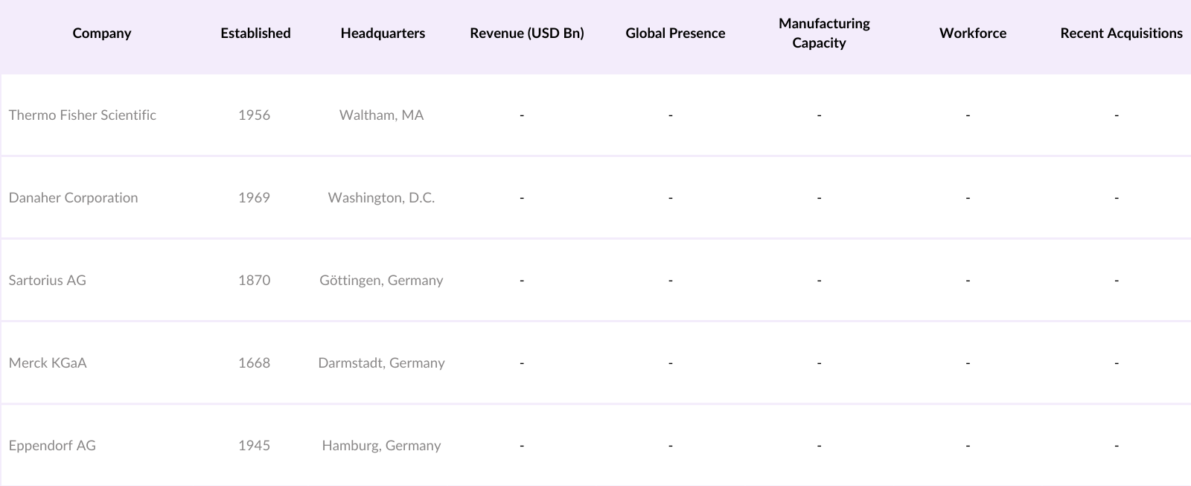
Task: Click the Headquarters column header
Action: [x=383, y=33]
